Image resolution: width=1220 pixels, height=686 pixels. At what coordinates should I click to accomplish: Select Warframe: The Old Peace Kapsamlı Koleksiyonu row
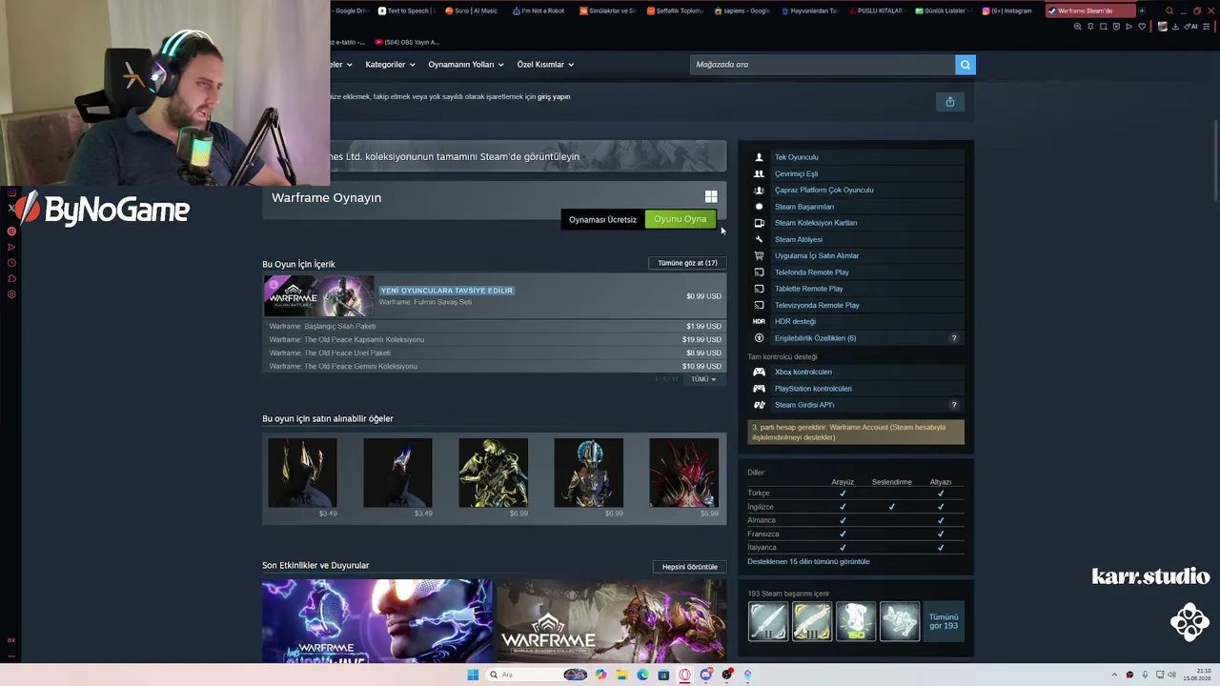click(x=495, y=339)
